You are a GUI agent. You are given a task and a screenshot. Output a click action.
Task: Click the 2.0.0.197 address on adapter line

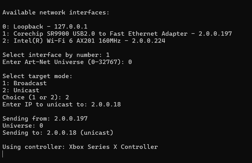click(x=215, y=34)
